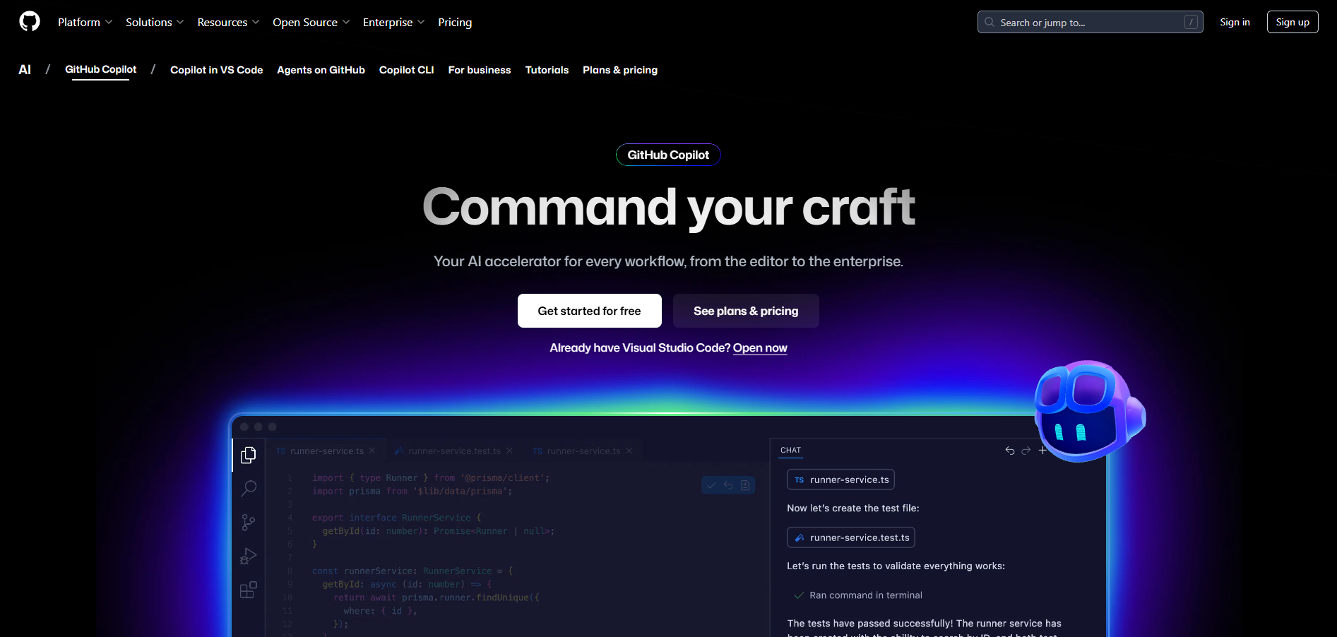
Task: Focus the Search or jump to field
Action: click(x=1090, y=22)
